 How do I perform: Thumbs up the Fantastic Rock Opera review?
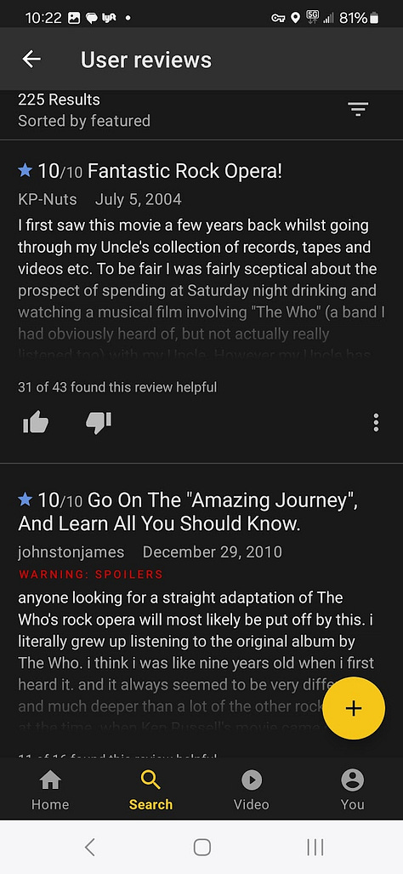[37, 424]
